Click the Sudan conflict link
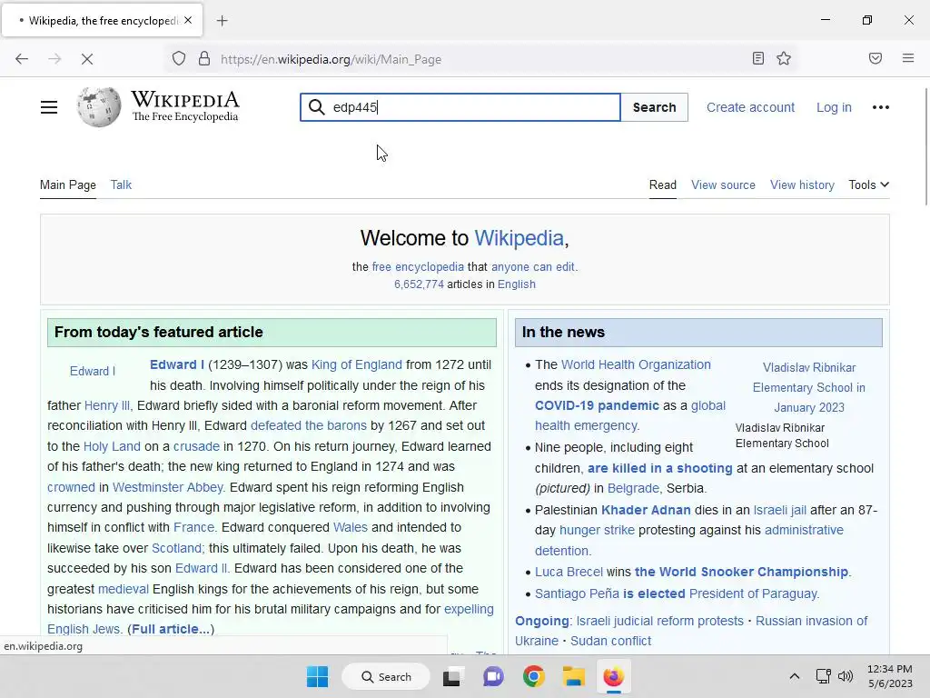Viewport: 930px width, 698px height. (610, 641)
